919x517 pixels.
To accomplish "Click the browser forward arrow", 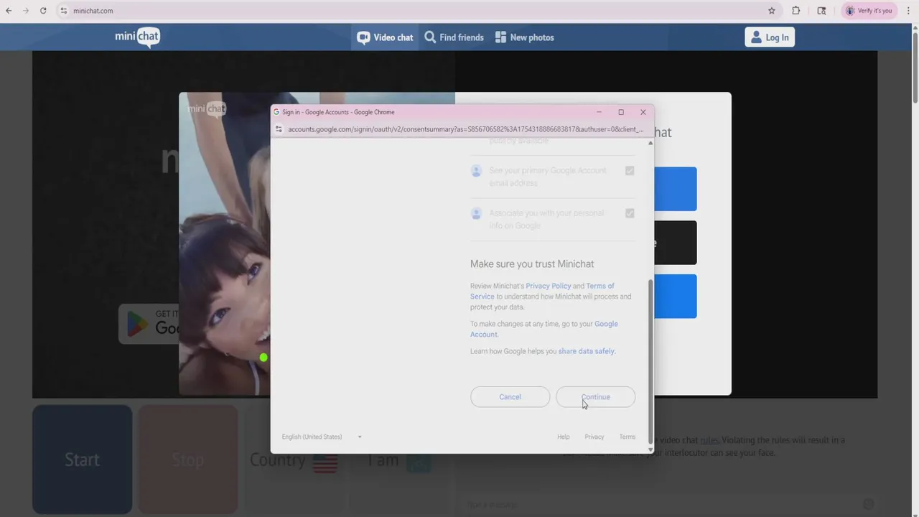I will (26, 11).
